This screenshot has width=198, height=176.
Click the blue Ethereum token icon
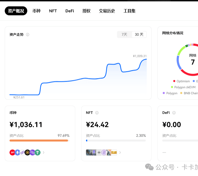click(17, 153)
